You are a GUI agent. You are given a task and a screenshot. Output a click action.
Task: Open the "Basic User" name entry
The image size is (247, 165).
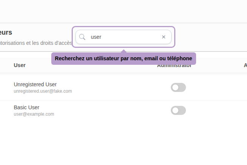(x=26, y=107)
